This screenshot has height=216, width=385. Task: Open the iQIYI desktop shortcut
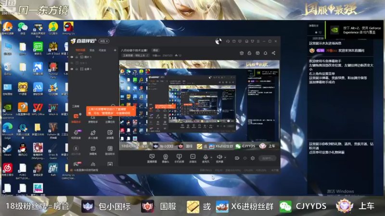[38, 48]
